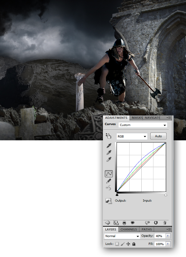Switch to the Masks tab
Viewport: 186px width, 257px height.
pos(137,118)
